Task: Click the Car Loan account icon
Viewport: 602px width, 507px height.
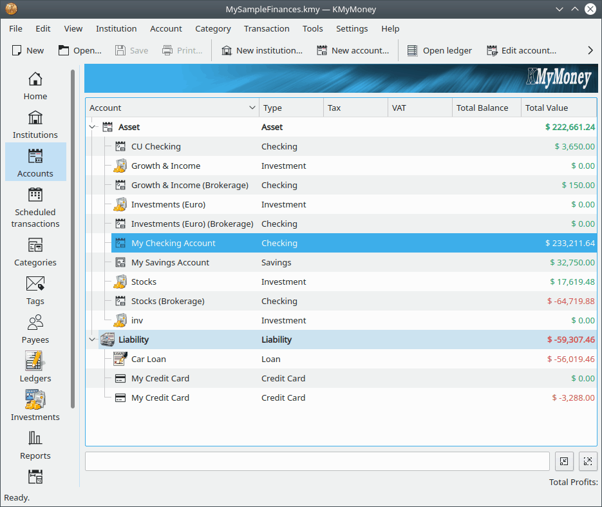Action: [120, 359]
